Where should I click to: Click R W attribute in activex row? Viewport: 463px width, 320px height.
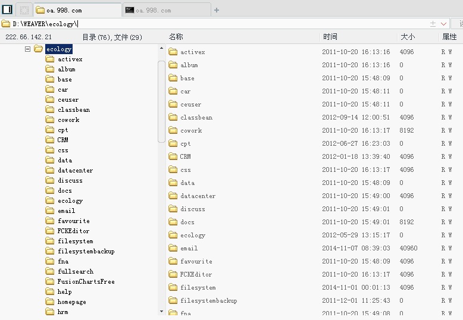[x=446, y=52]
